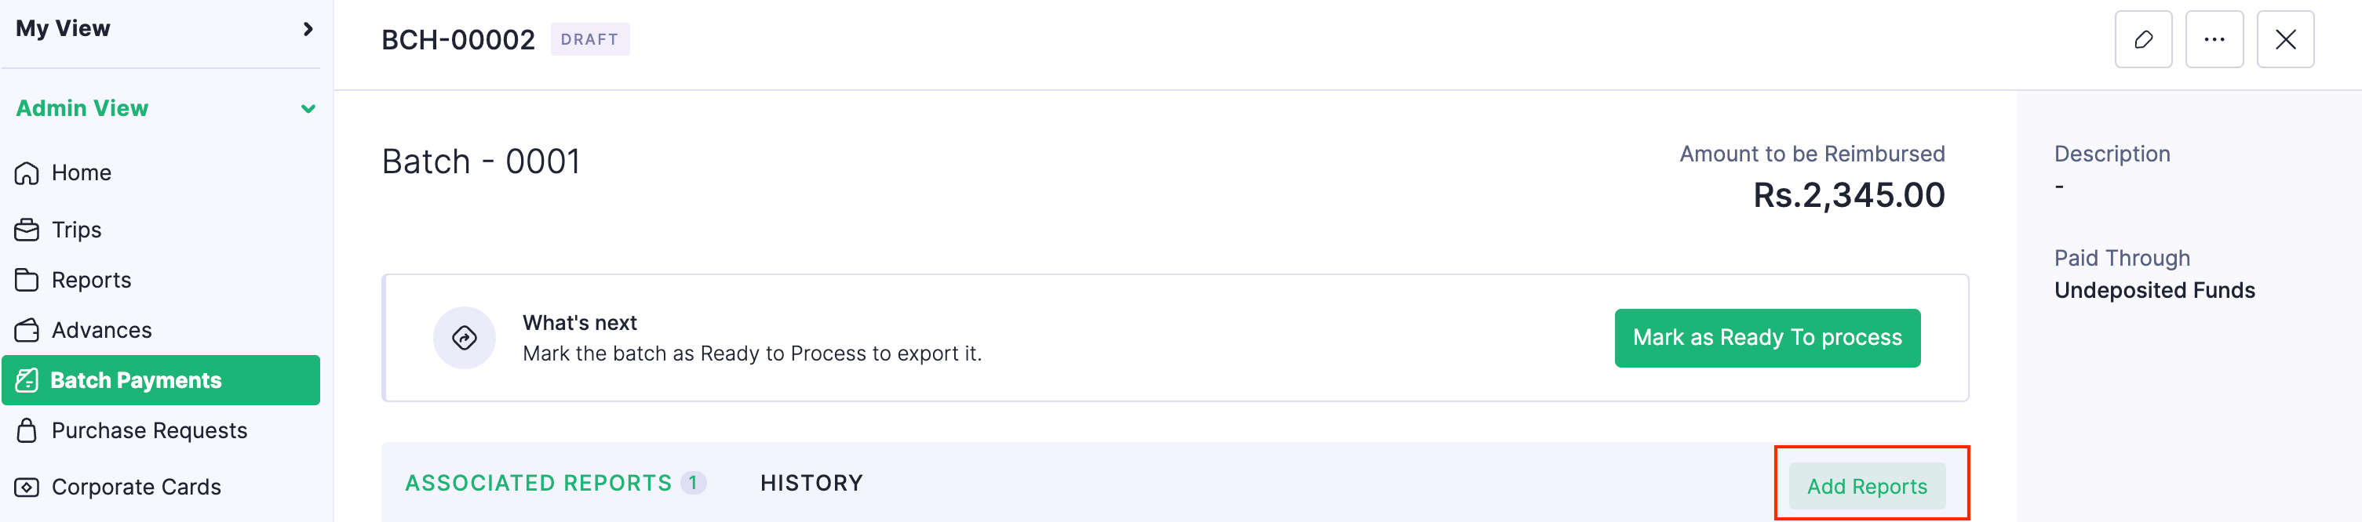The width and height of the screenshot is (2362, 522).
Task: Click Mark as Ready To process
Action: [x=1768, y=337]
